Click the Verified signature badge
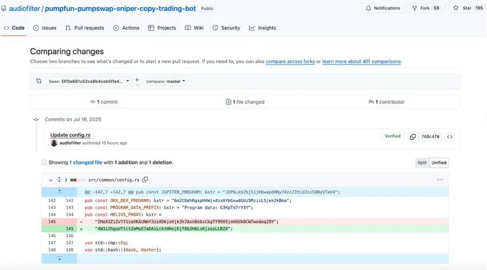487x270 pixels. (x=392, y=136)
